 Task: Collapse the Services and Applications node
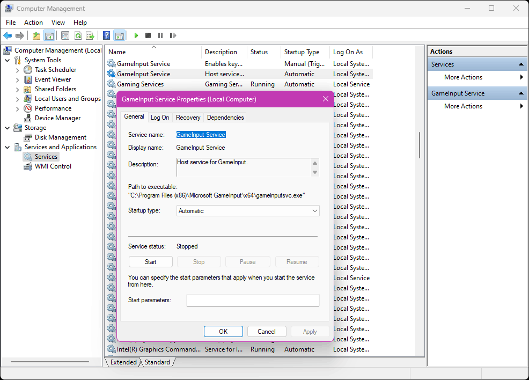[8, 148]
